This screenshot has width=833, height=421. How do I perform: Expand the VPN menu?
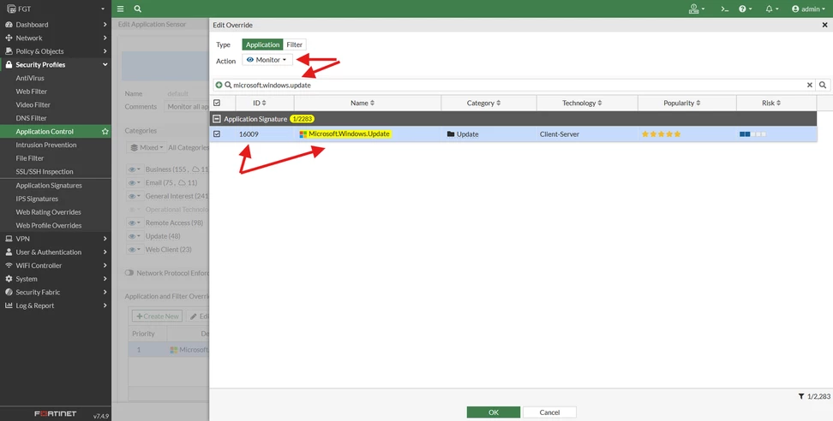55,239
